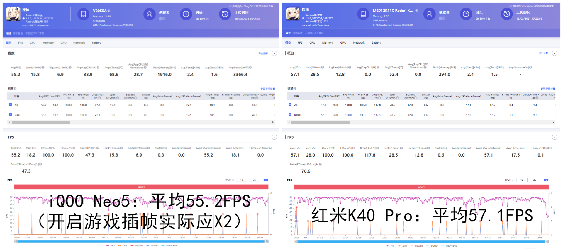Collapse the FPS section in left report
The height and width of the screenshot is (251, 563).
(274, 137)
